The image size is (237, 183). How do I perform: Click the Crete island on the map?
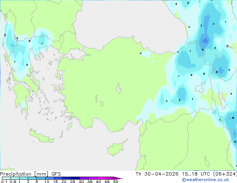click(41, 136)
